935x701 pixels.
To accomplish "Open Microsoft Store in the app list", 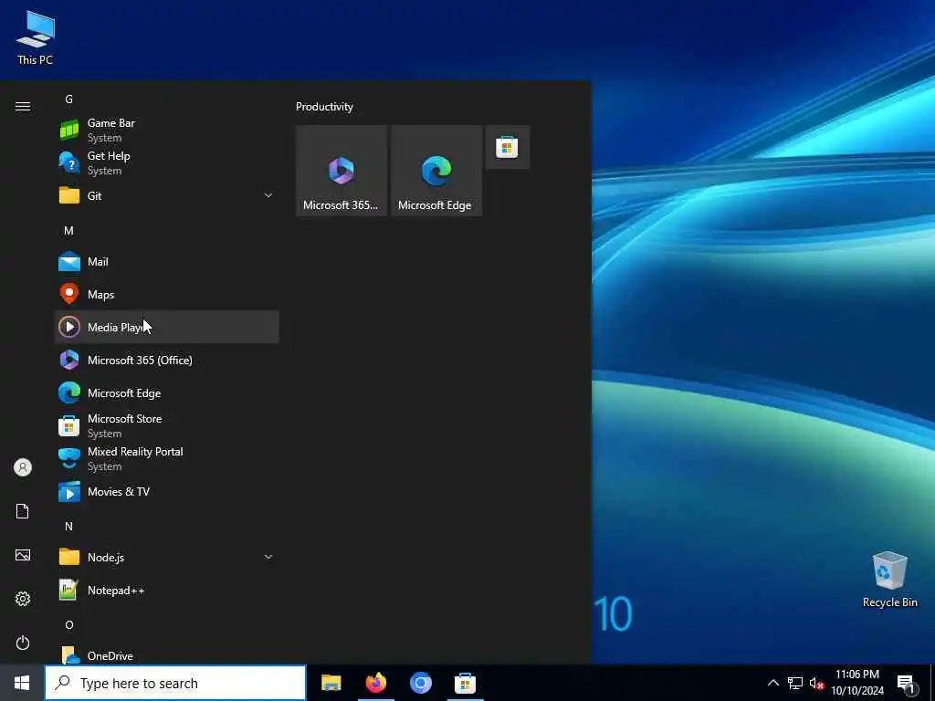I will point(167,425).
